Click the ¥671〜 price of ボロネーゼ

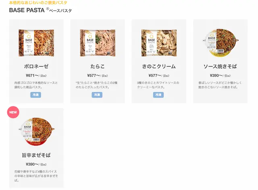[31, 75]
